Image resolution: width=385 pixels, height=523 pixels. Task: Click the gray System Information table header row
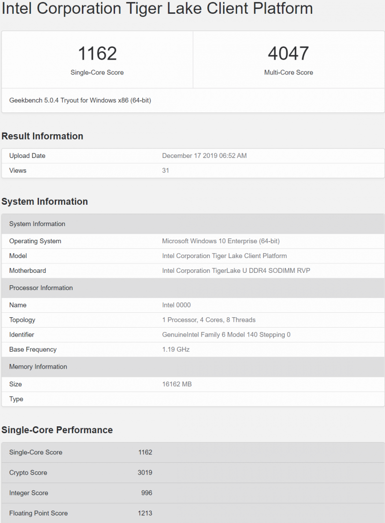193,224
